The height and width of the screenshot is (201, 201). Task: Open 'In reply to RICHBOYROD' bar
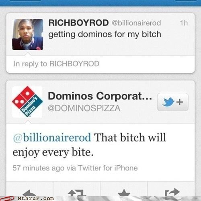click(100, 64)
